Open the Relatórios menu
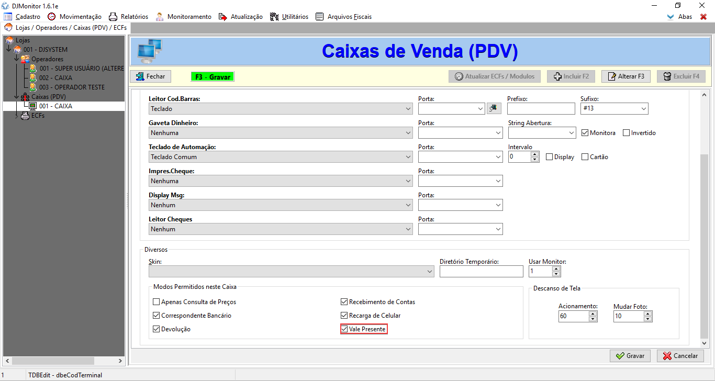The height and width of the screenshot is (381, 715). click(x=128, y=17)
